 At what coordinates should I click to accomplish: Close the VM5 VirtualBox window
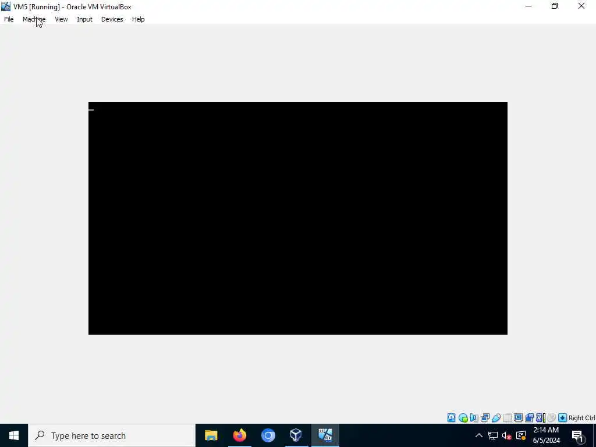[x=581, y=6]
